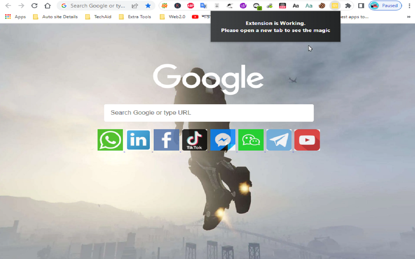Show more bookmarks with chevron
The image size is (415, 259).
click(409, 17)
